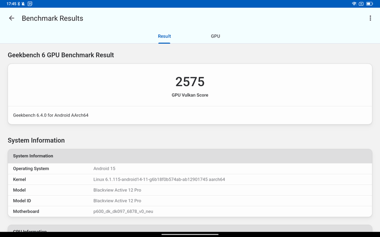The image size is (380, 237).
Task: Open the three-dot overflow menu
Action: pyautogui.click(x=370, y=18)
